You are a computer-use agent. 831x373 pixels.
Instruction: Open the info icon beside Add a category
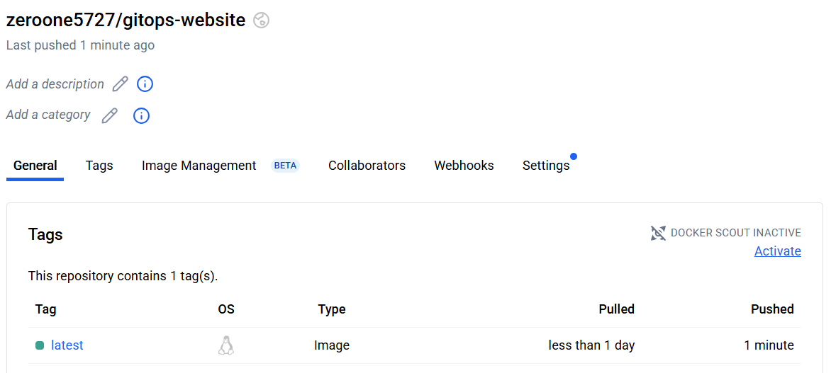click(142, 115)
